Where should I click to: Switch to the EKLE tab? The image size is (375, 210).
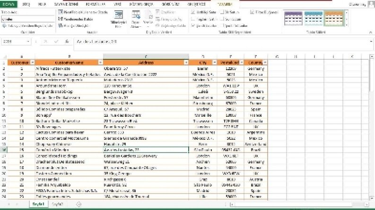pos(42,4)
